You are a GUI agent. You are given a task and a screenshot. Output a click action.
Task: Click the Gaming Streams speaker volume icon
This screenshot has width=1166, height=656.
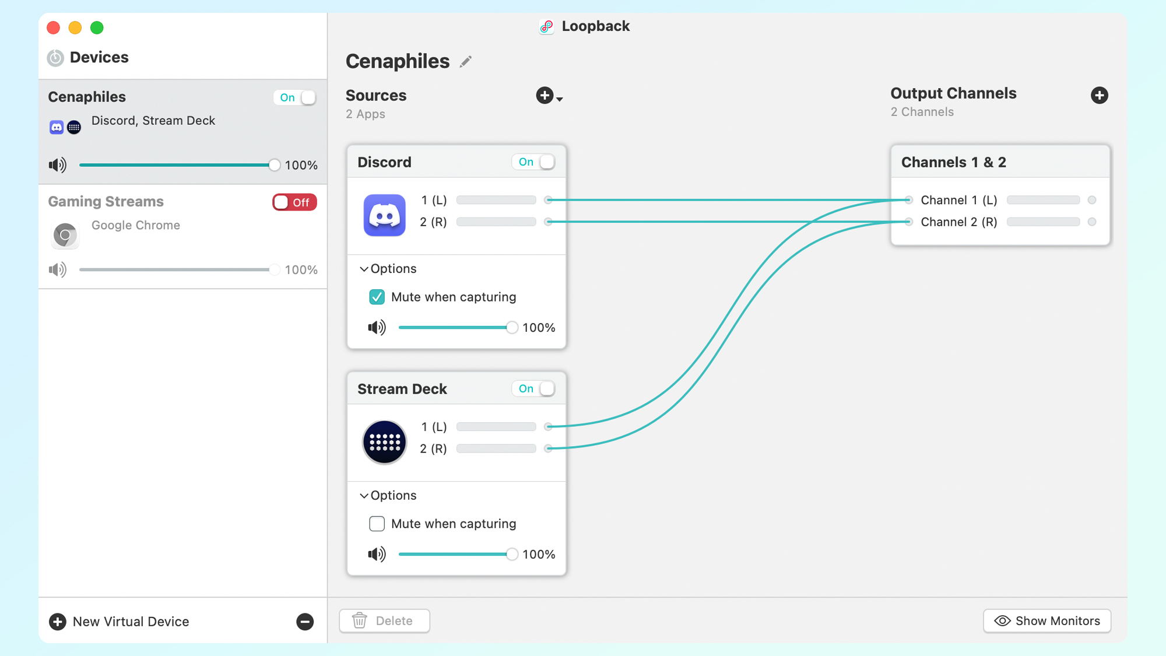(58, 269)
